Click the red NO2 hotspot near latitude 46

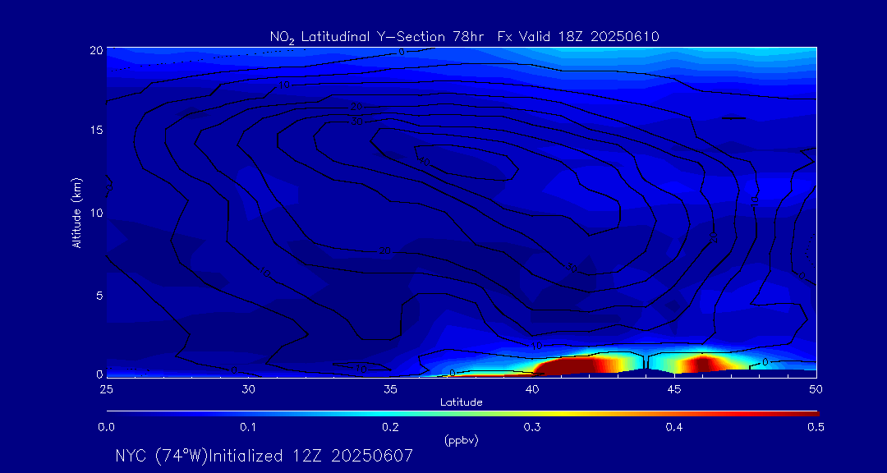pyautogui.click(x=701, y=364)
